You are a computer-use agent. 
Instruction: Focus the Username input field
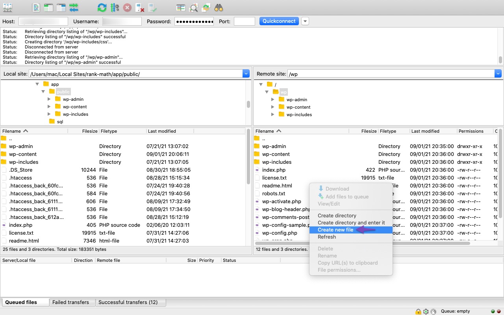click(122, 21)
